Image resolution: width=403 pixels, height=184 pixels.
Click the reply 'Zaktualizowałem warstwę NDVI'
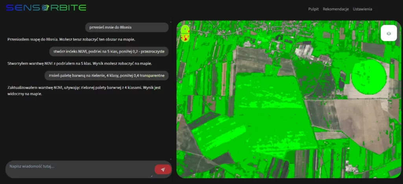click(x=84, y=91)
